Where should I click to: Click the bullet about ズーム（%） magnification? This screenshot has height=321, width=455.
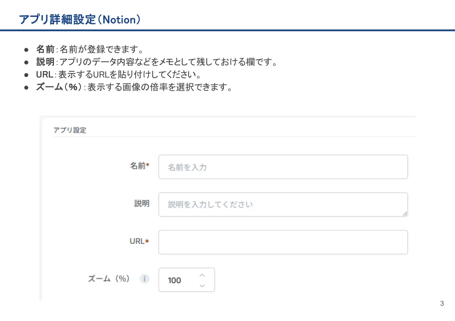[134, 87]
